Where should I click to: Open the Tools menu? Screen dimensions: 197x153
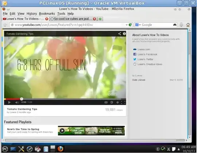tap(61, 13)
